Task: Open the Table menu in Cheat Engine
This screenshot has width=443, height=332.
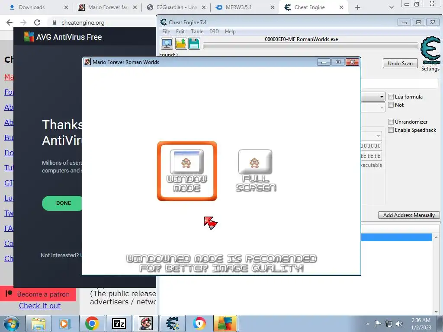Action: tap(197, 31)
